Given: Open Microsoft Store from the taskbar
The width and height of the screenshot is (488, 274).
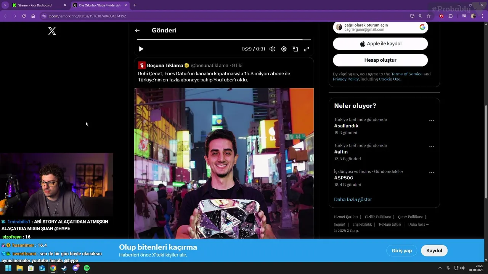Looking at the screenshot, I should click(x=30, y=268).
